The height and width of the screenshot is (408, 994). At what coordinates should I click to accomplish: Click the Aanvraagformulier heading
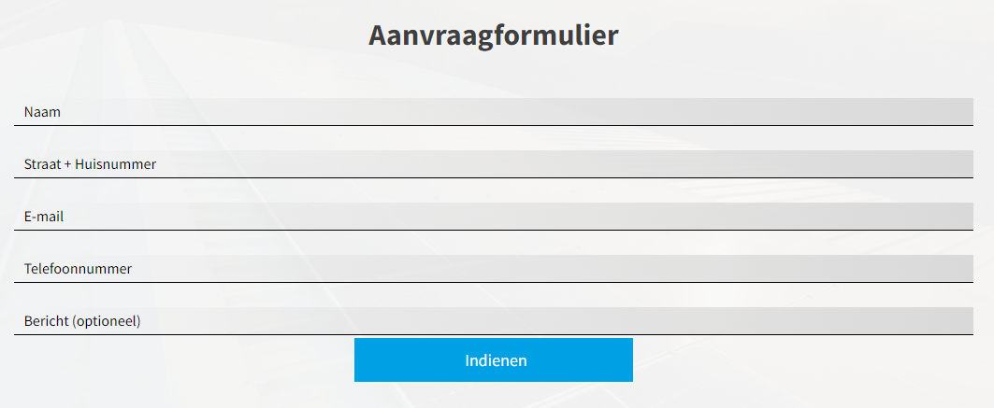[x=493, y=35]
